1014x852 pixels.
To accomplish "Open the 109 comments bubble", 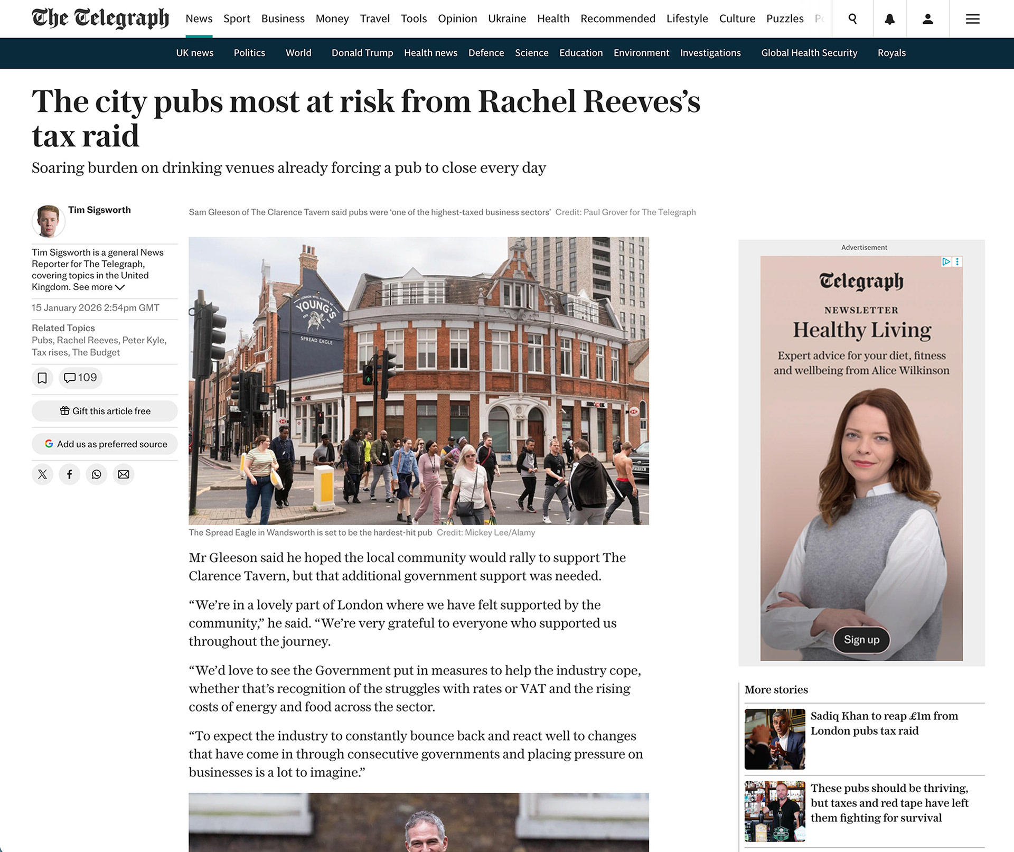I will click(x=80, y=378).
